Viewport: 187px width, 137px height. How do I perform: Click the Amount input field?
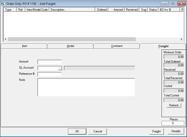50,62
